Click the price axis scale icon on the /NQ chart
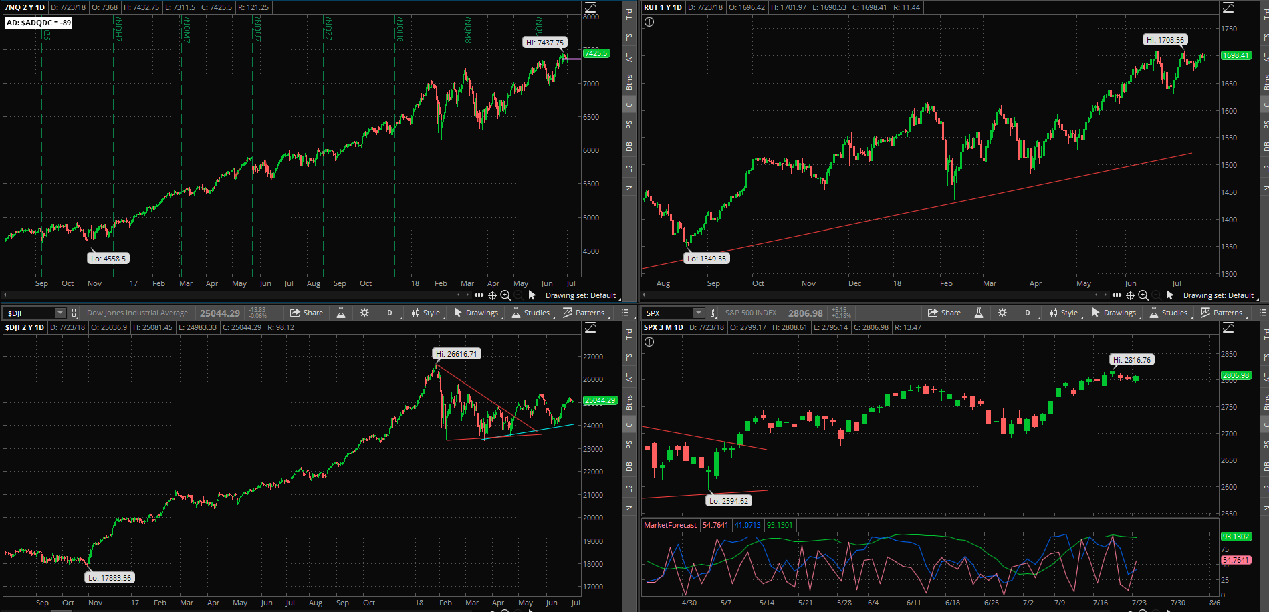This screenshot has width=1269, height=612. point(590,7)
